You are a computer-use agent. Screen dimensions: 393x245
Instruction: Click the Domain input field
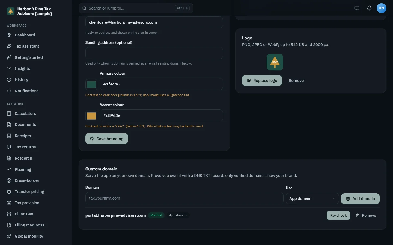(184, 198)
